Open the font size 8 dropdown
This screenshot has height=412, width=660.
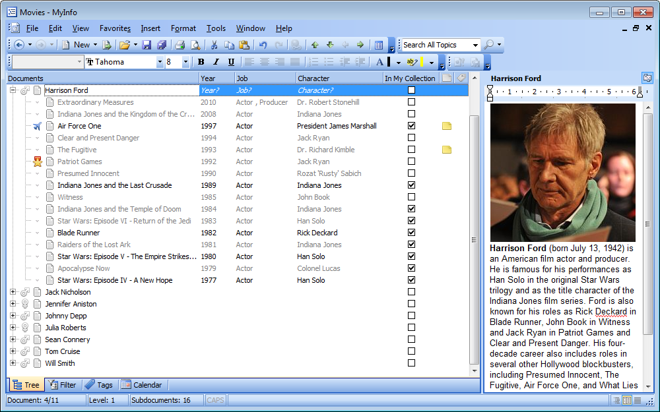[185, 62]
